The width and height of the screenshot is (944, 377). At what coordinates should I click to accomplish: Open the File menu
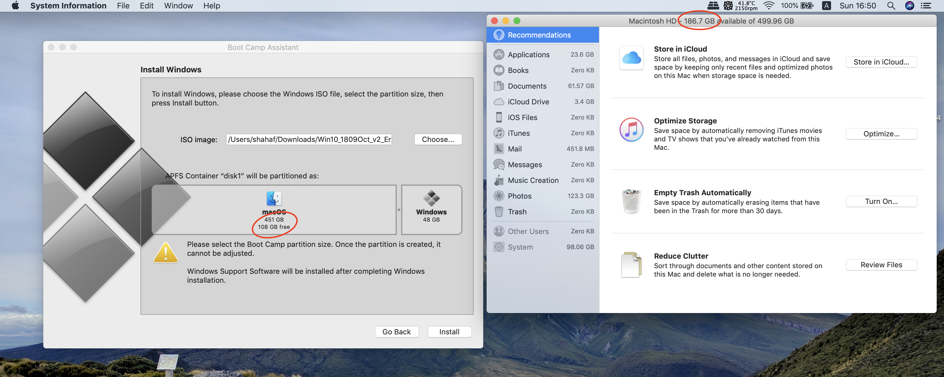123,6
